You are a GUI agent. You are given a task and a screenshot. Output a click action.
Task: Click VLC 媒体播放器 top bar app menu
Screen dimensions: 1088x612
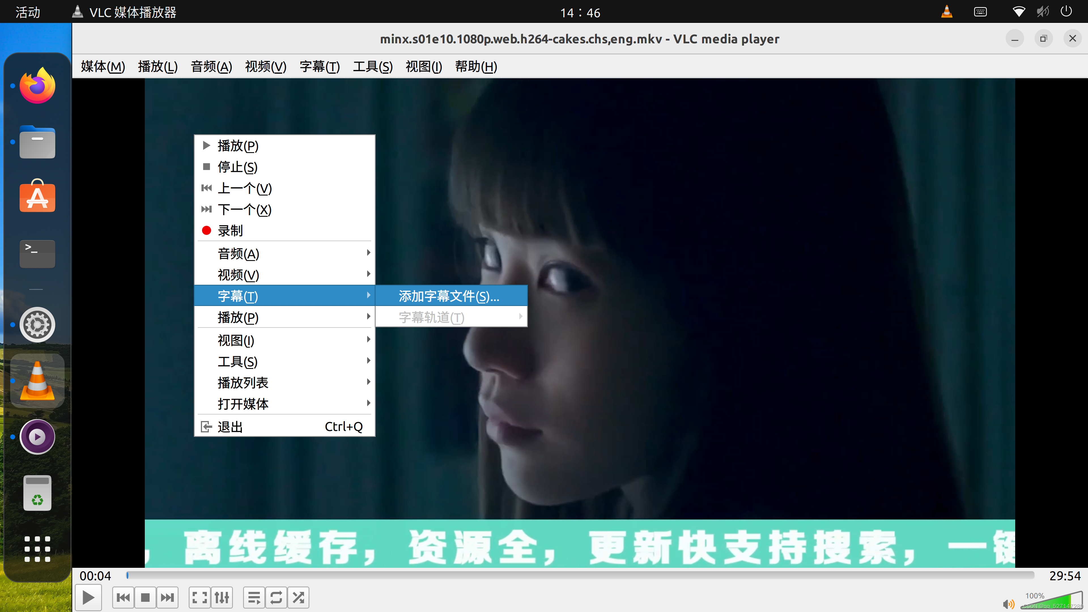(x=124, y=12)
